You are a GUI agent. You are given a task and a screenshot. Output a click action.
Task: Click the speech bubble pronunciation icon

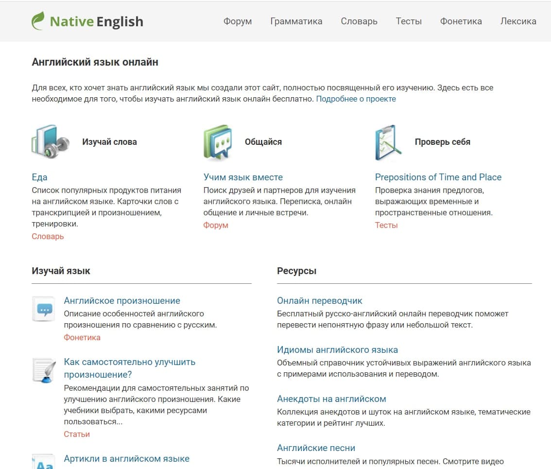(x=44, y=309)
